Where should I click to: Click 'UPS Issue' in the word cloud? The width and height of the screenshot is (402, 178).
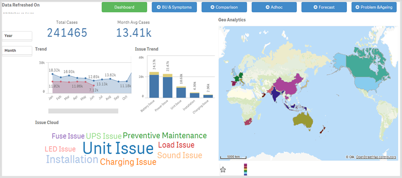point(104,136)
